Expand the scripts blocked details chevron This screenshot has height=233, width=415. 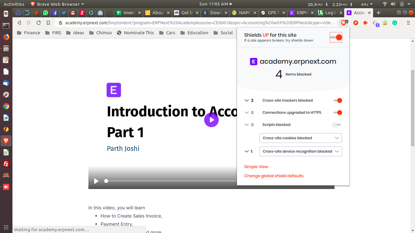246,125
